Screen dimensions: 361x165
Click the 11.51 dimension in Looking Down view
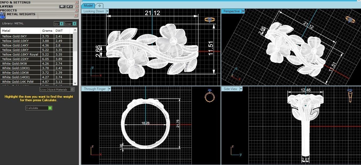pyautogui.click(x=211, y=48)
